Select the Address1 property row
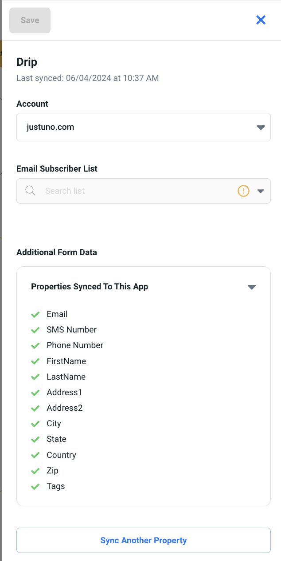Image resolution: width=281 pixels, height=561 pixels. click(x=64, y=393)
